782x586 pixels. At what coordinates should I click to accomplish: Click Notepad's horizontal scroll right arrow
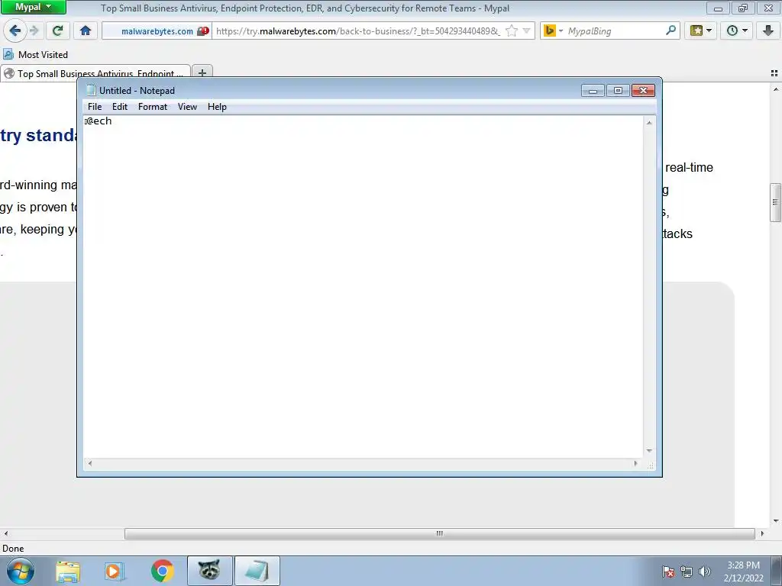point(635,463)
